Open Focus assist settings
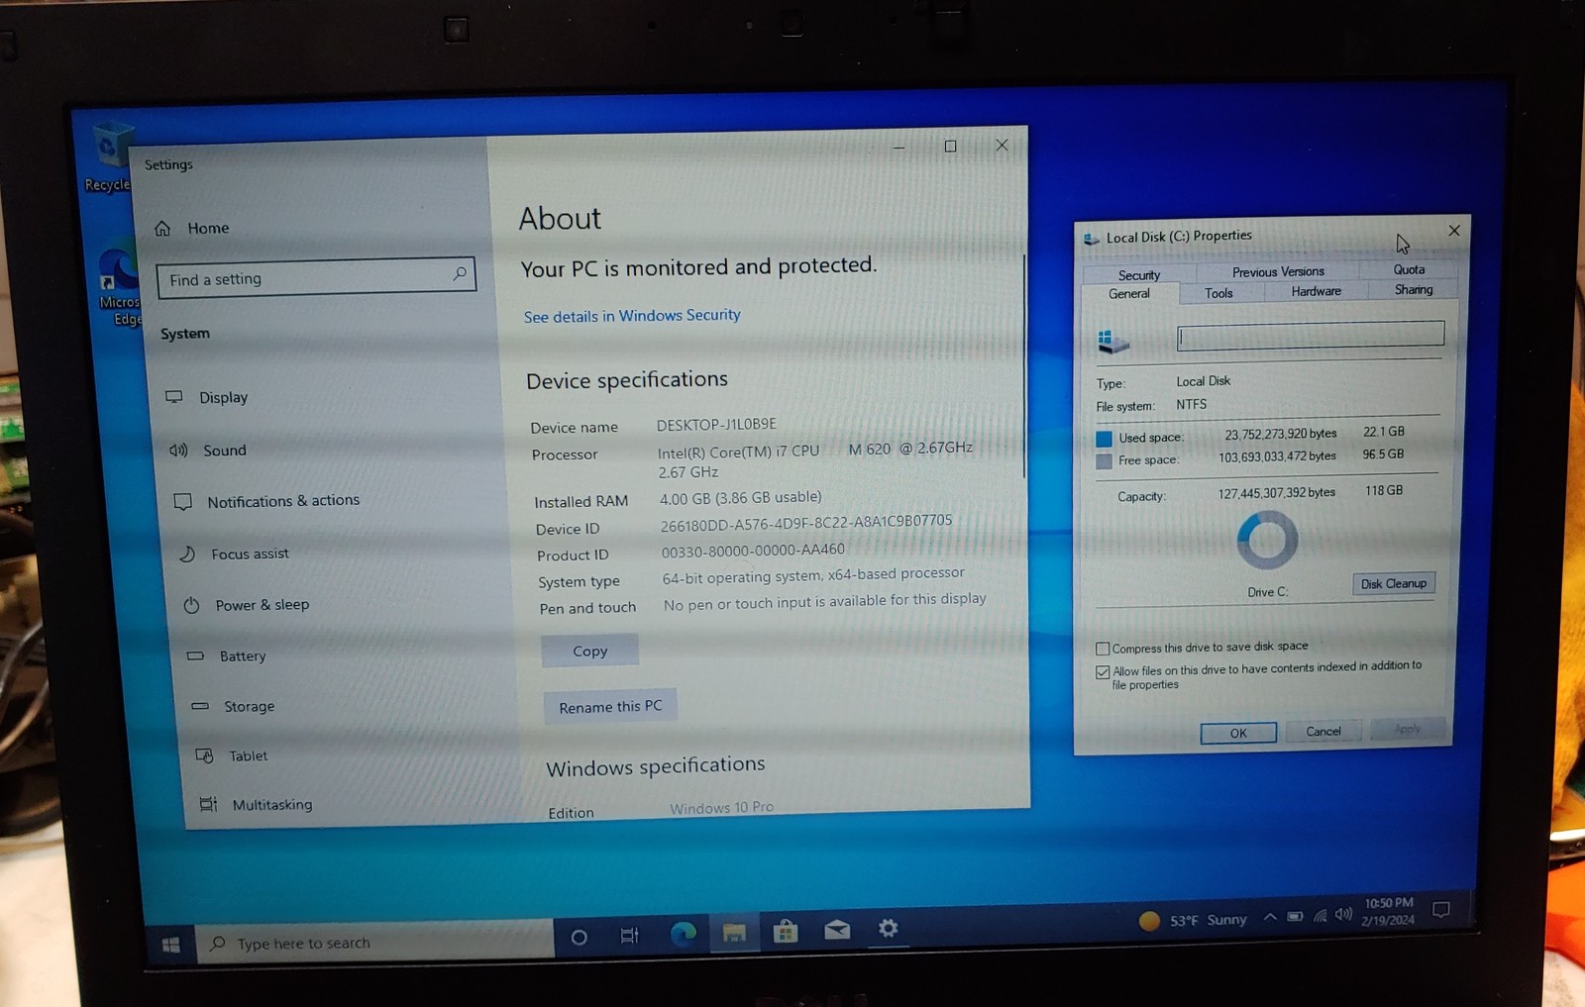 [234, 554]
